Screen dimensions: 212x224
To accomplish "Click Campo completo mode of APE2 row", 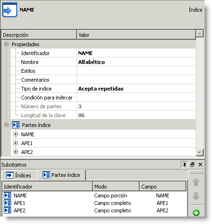I will (x=113, y=210).
